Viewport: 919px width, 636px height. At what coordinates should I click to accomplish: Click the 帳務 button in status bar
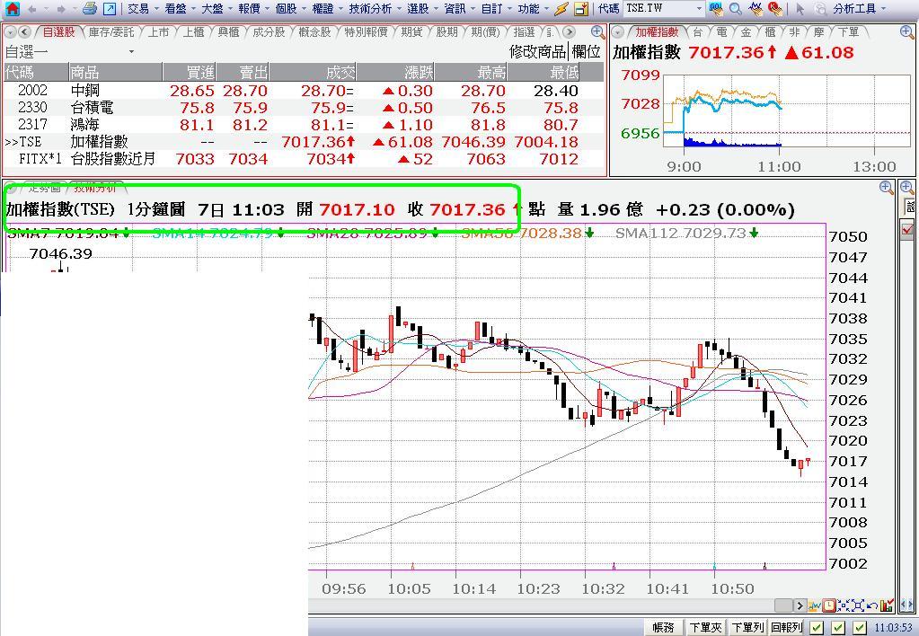(x=663, y=628)
